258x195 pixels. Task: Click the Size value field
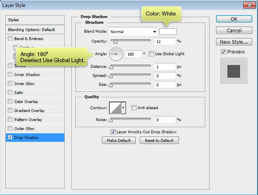tap(165, 85)
